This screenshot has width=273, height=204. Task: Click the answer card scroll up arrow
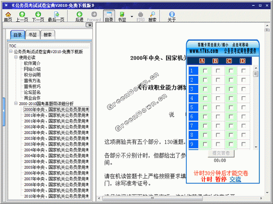click(x=256, y=68)
